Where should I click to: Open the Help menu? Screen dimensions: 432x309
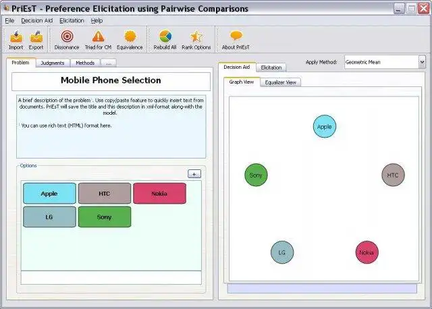(97, 21)
